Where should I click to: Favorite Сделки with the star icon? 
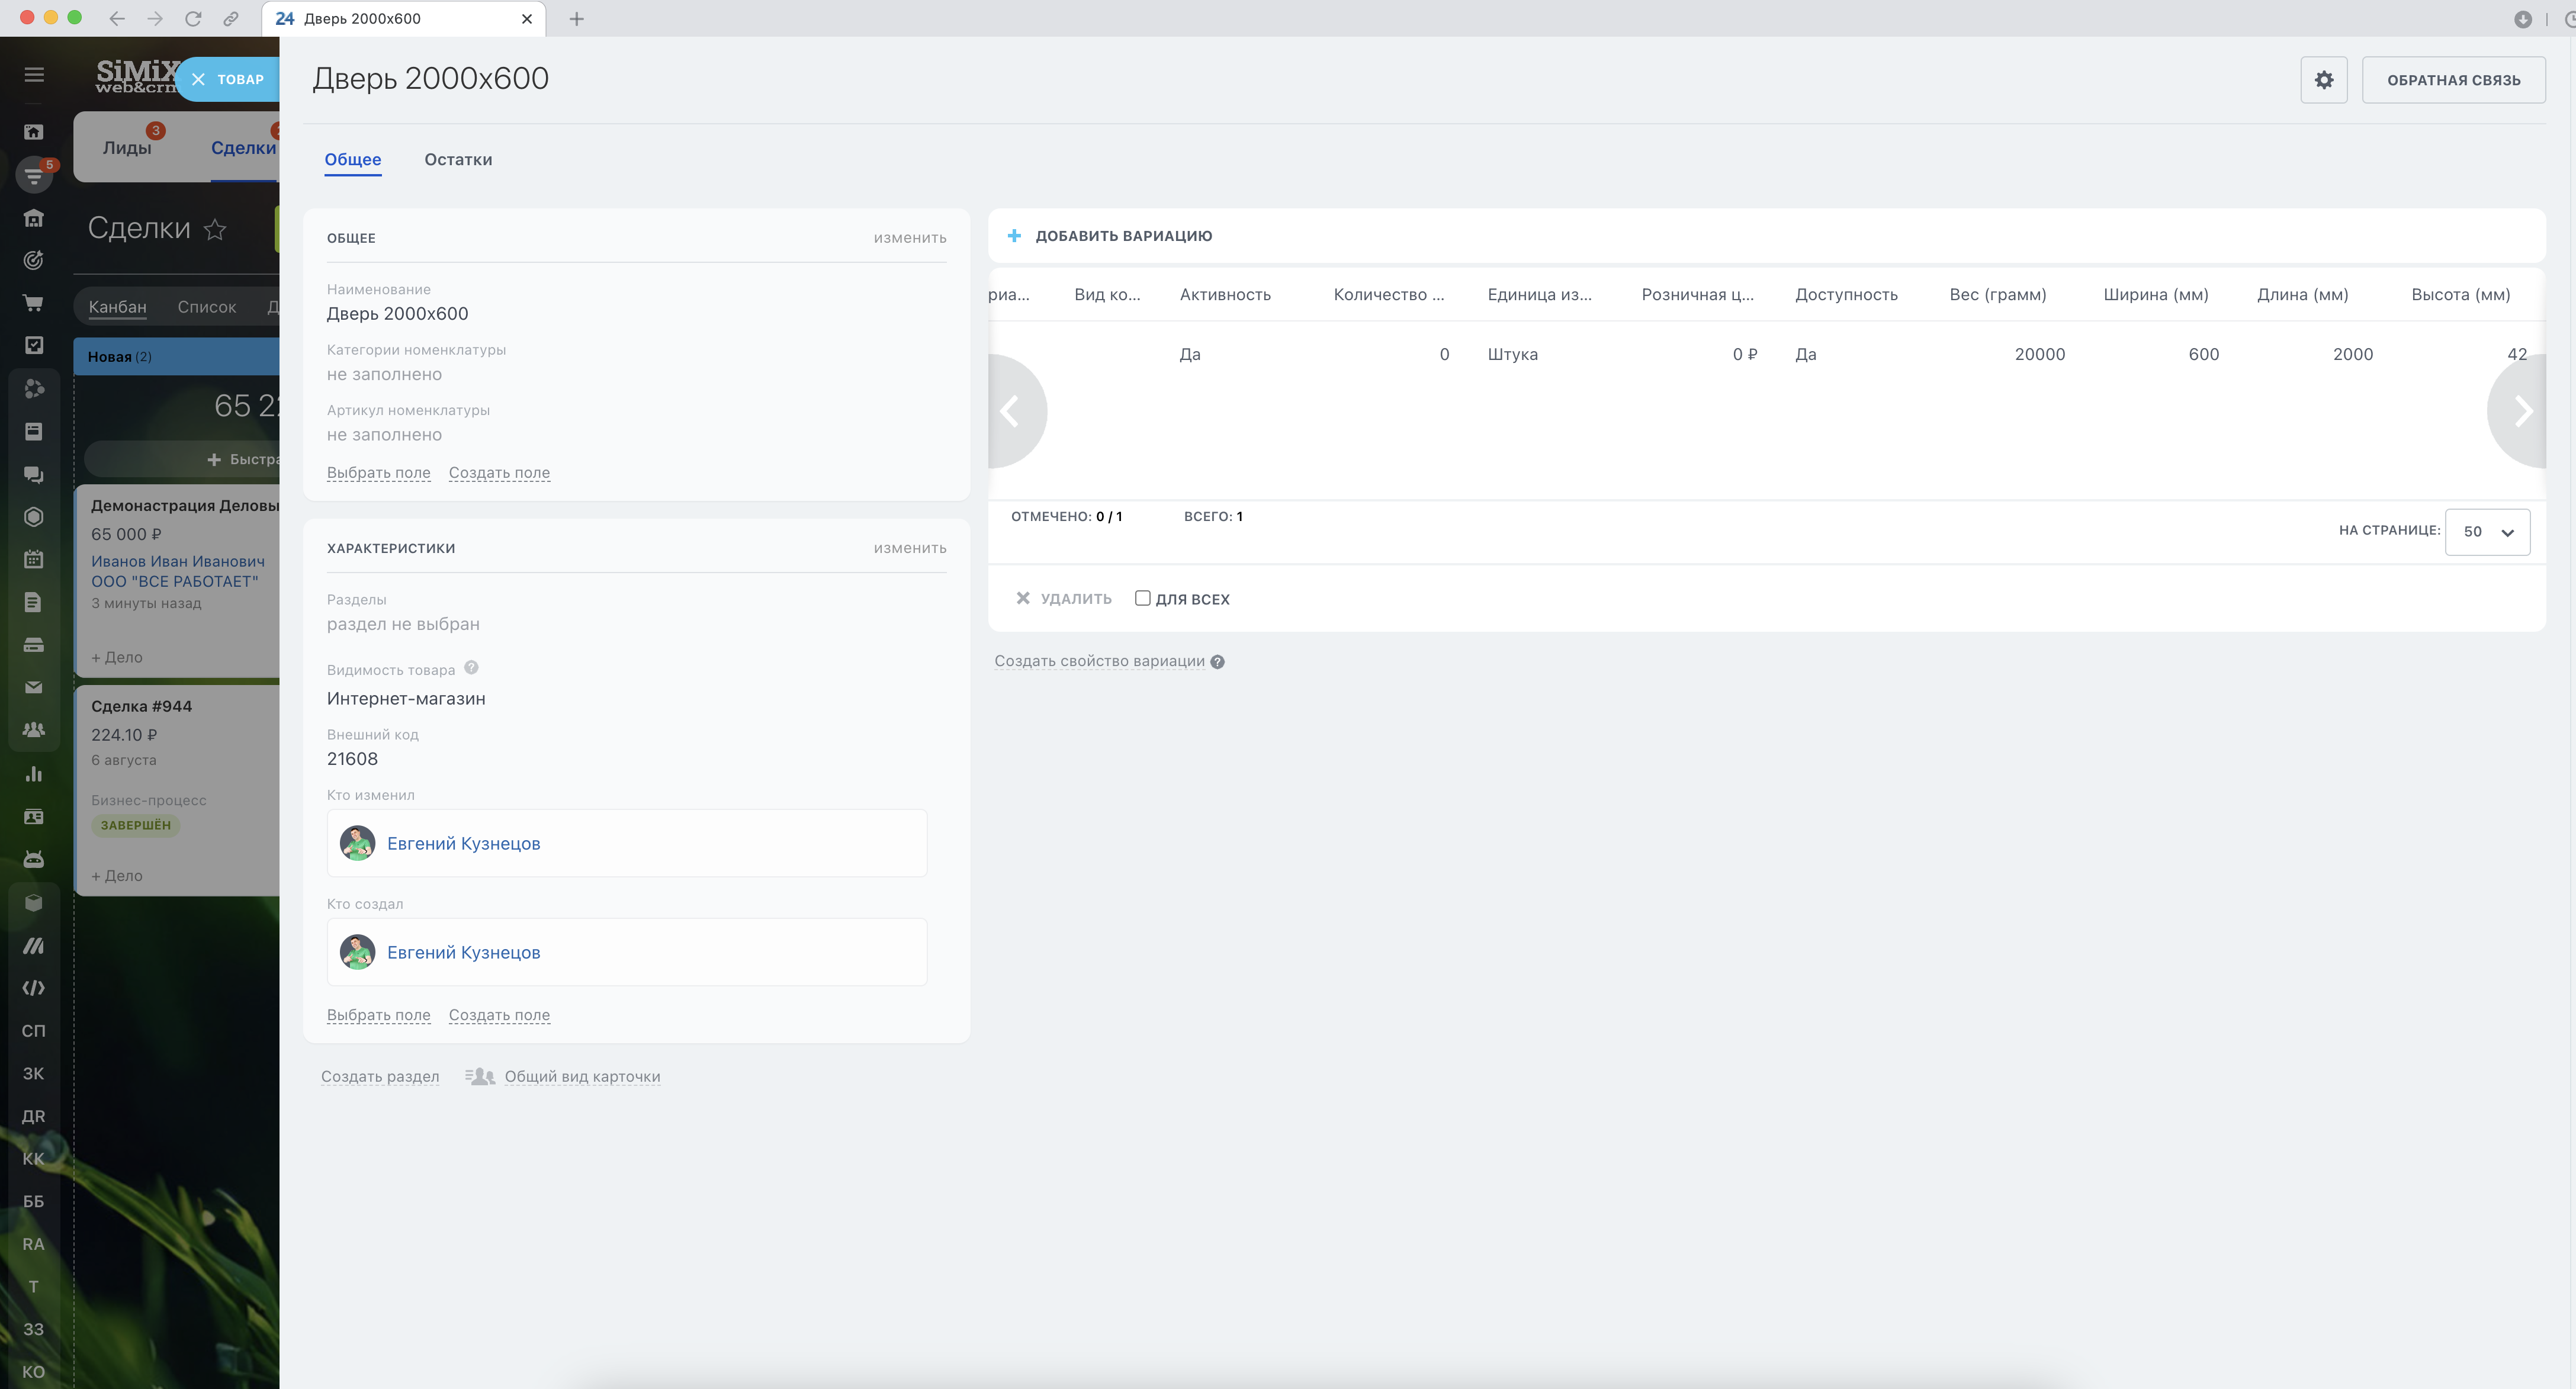[215, 230]
